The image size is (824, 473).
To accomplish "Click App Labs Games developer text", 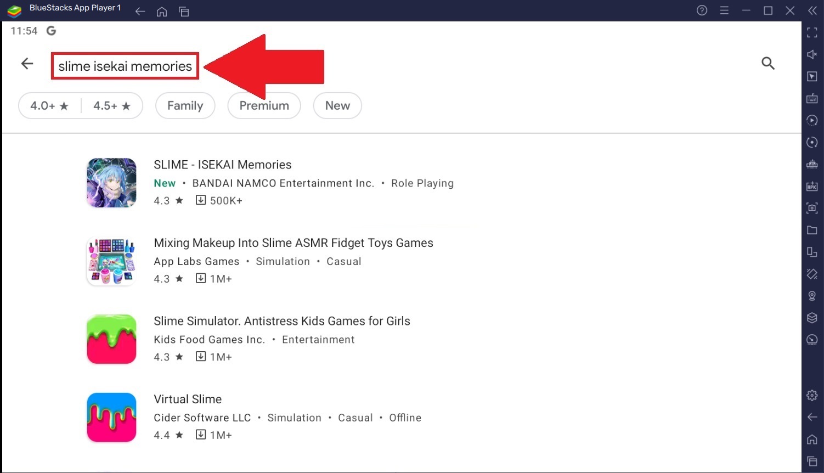I will (x=196, y=262).
